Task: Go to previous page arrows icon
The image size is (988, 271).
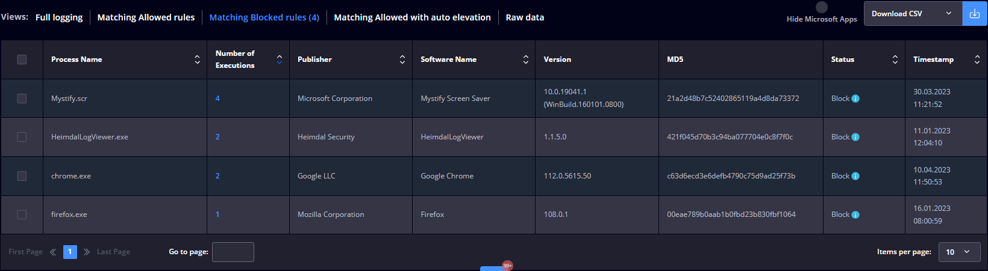Action: (53, 252)
